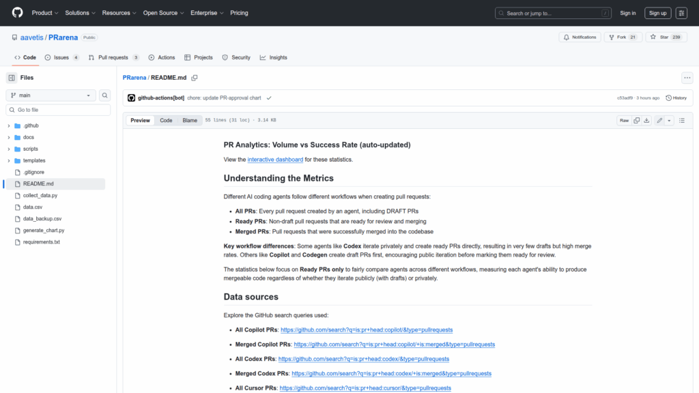Image resolution: width=699 pixels, height=393 pixels.
Task: Open commit c53adf9 link
Action: 625,98
